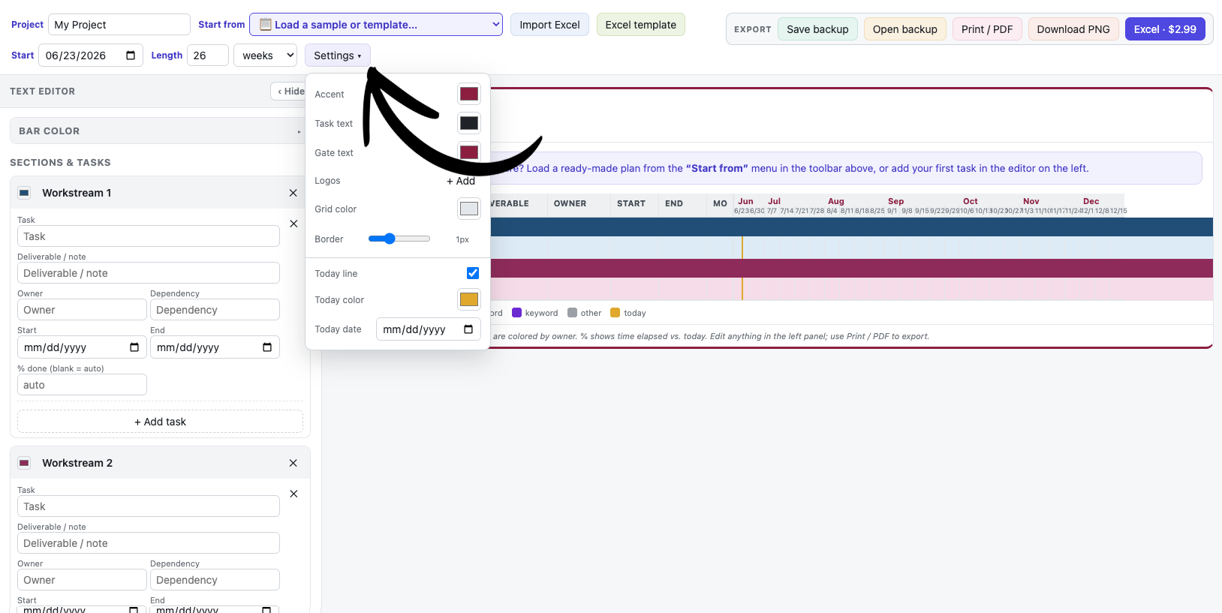Screen dimensions: 1222x613
Task: Click the Workstream 2 section title
Action: [x=77, y=463]
